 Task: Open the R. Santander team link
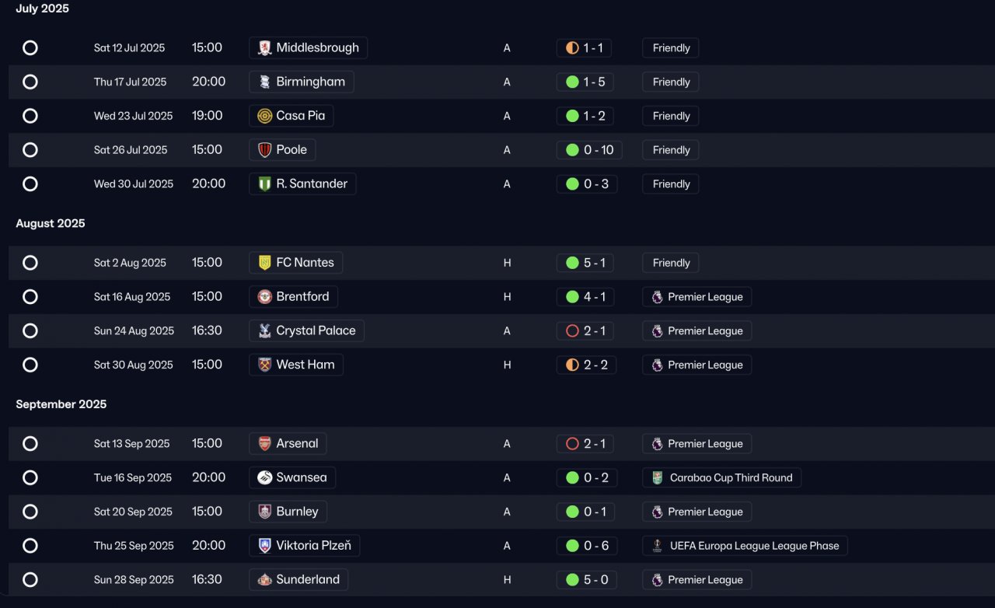(302, 184)
